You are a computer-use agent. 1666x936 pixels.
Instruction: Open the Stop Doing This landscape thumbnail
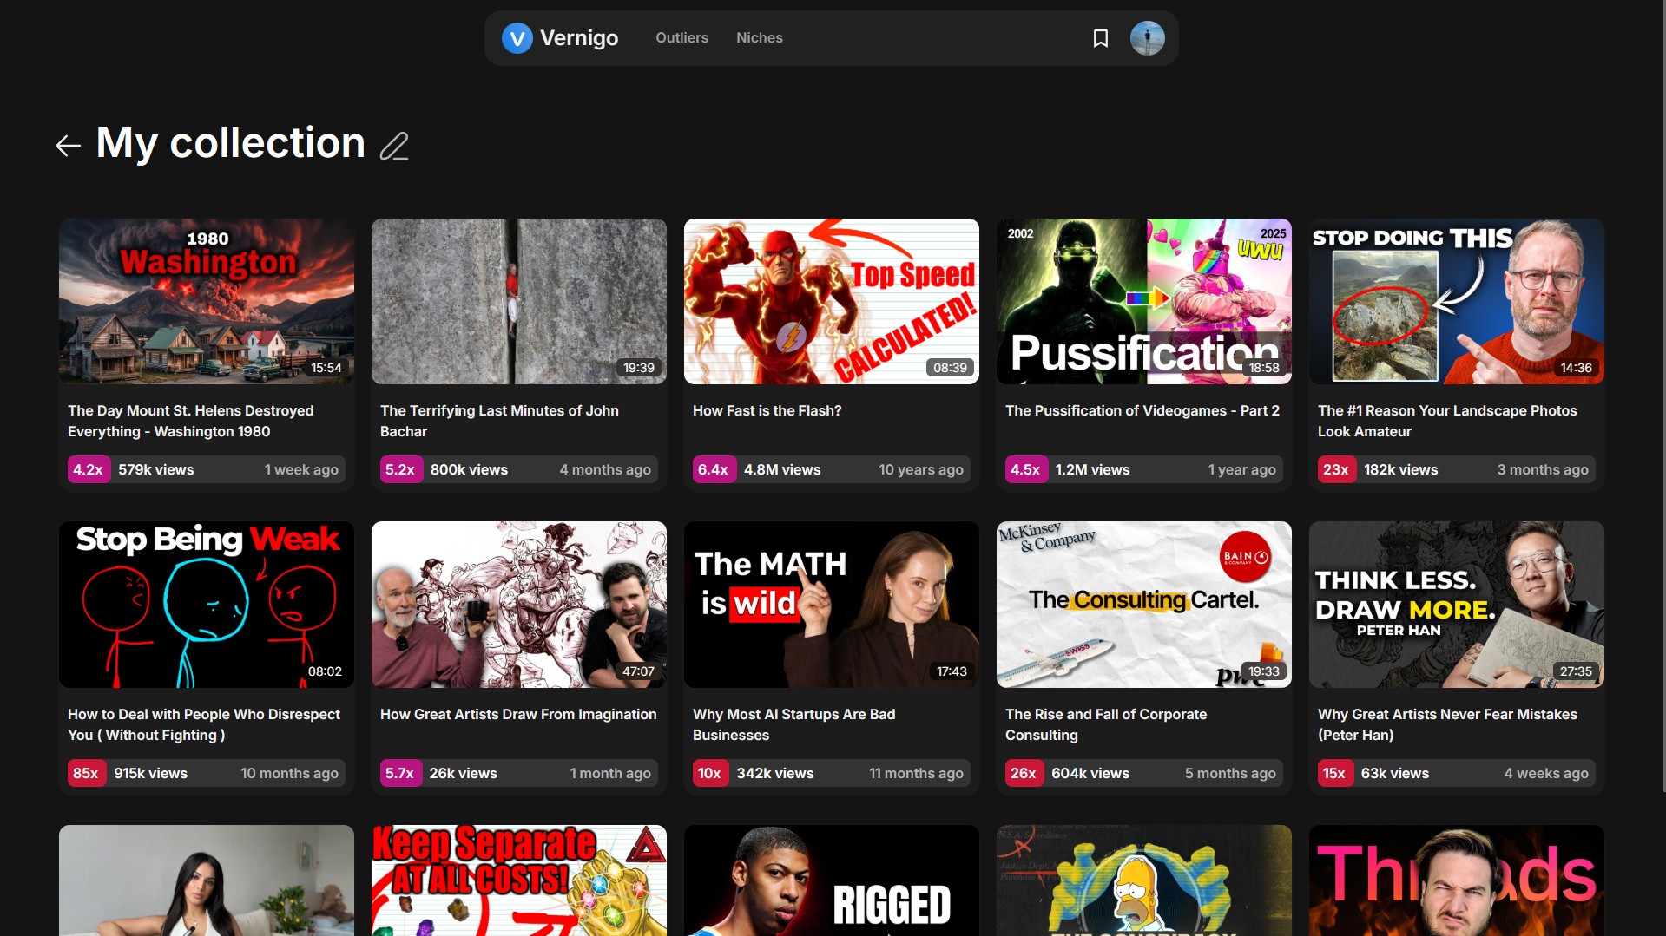(1457, 301)
